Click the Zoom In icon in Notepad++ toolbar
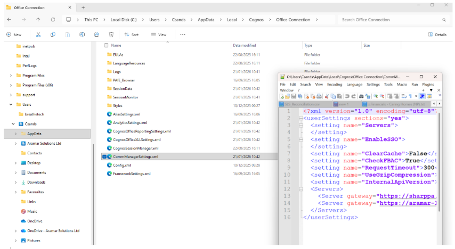 coord(376,96)
